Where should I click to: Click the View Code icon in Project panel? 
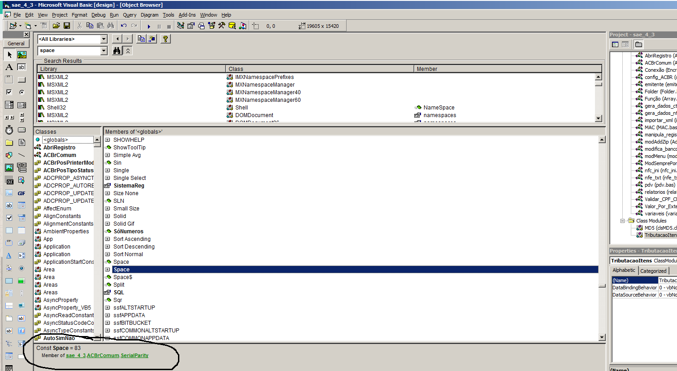pos(615,44)
